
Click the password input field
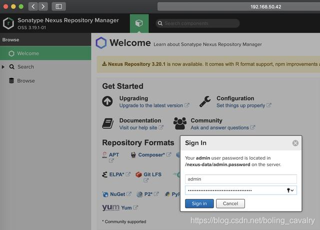pos(241,190)
